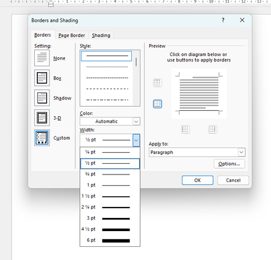The width and height of the screenshot is (271, 260).
Task: Click the Shadow setting label
Action: [x=62, y=98]
